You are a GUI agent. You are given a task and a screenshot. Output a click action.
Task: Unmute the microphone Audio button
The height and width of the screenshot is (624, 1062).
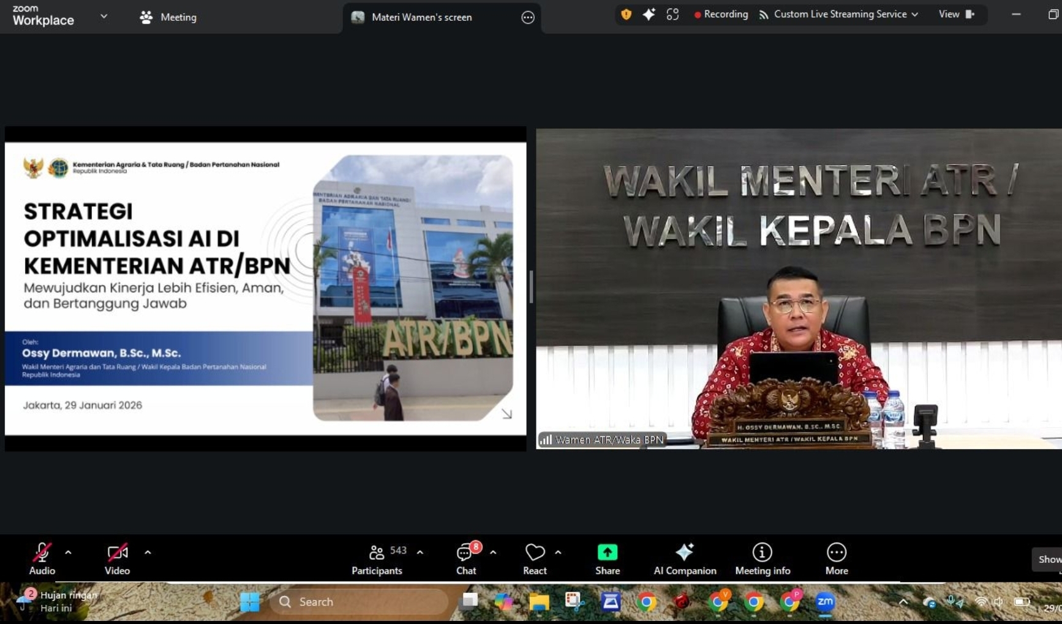click(42, 559)
